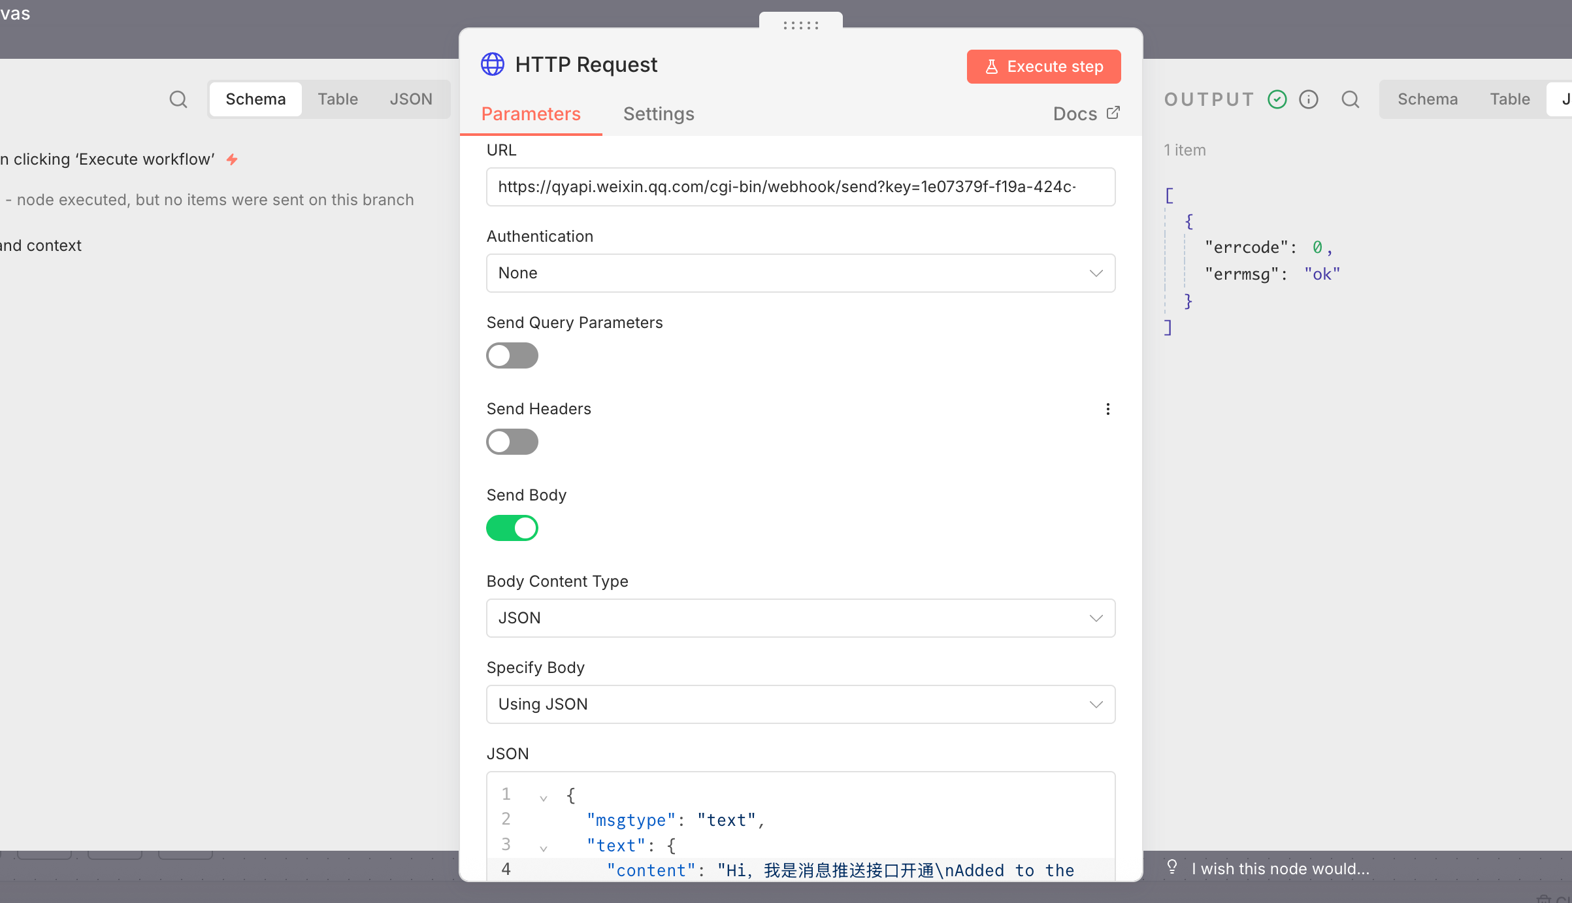Click the Execute step button
This screenshot has width=1572, height=903.
[x=1043, y=67]
